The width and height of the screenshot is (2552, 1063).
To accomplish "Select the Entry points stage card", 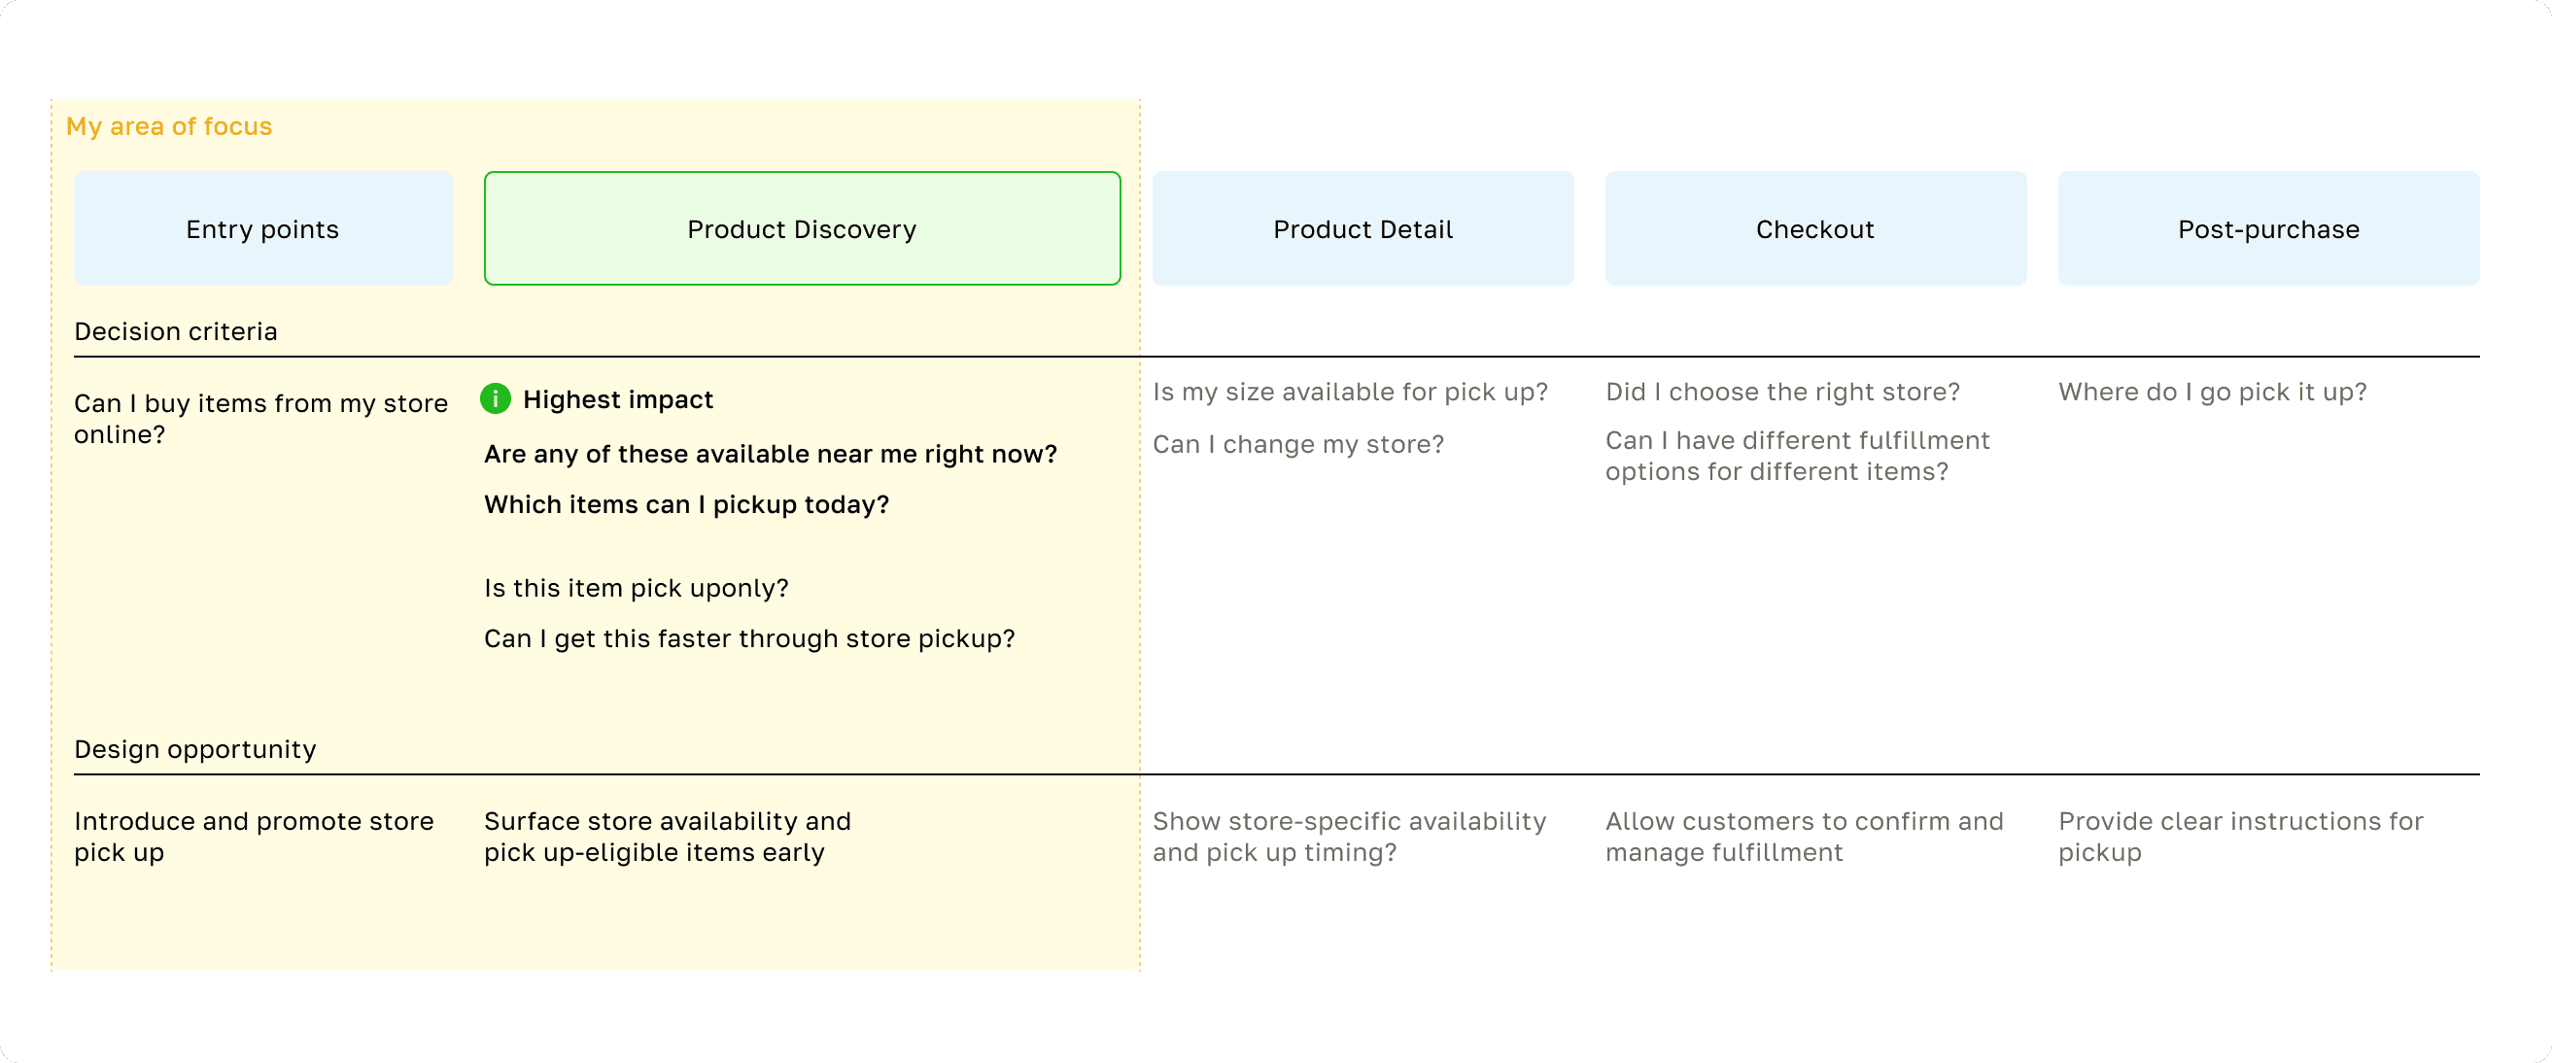I will pos(262,229).
